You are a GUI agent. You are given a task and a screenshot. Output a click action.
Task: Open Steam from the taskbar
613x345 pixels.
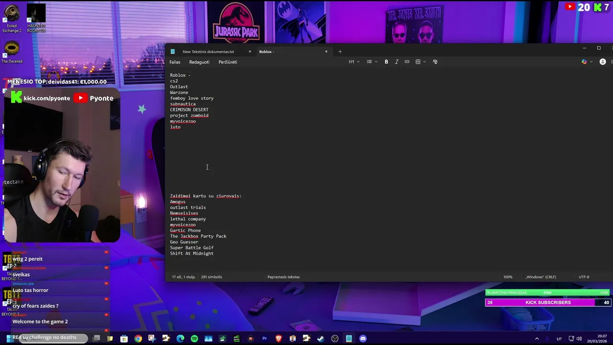321,339
